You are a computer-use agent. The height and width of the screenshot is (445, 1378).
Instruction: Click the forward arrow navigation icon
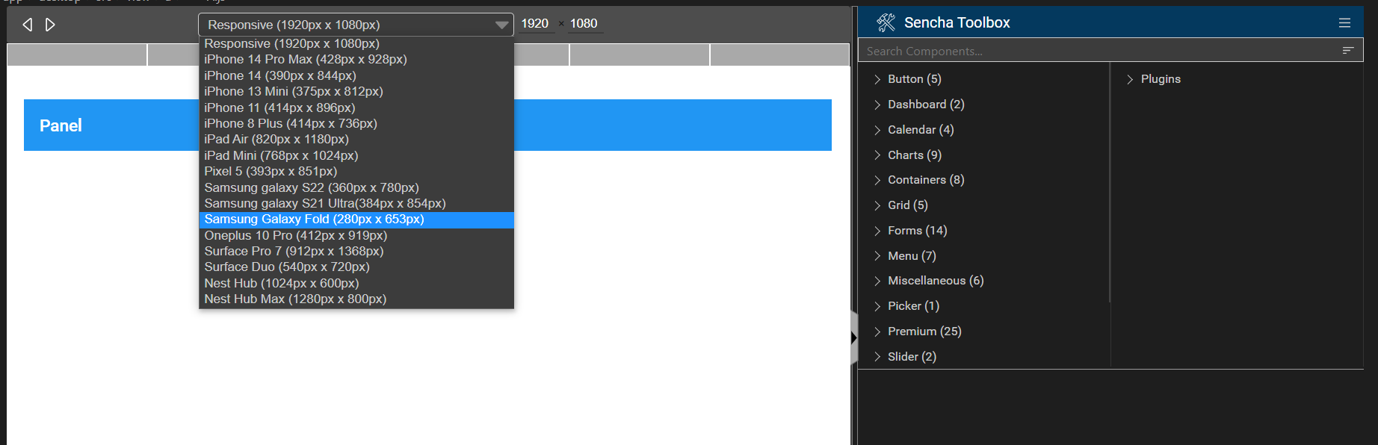coord(50,25)
